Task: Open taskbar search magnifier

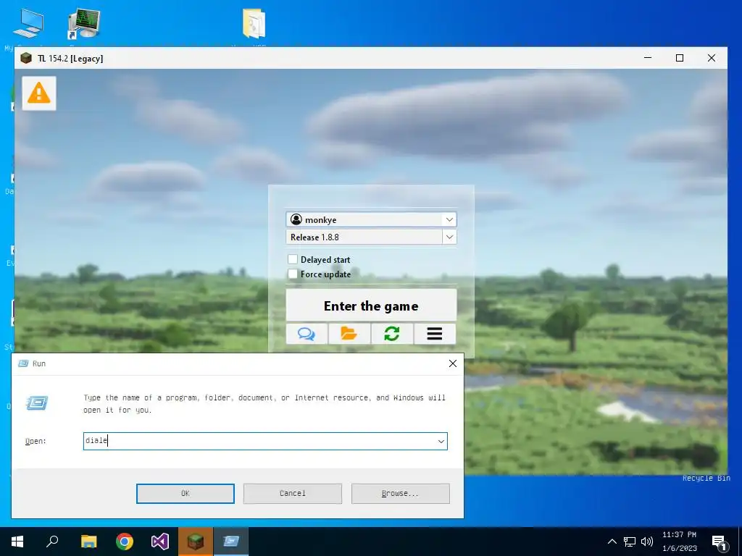Action: coord(52,542)
